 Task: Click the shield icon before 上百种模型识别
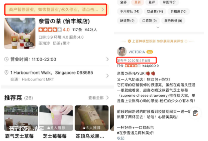pos(129,41)
